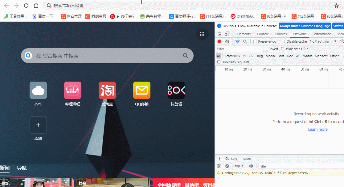The width and height of the screenshot is (344, 187).
Task: Open the 娱乐 news thumbnail
Action: (37, 183)
